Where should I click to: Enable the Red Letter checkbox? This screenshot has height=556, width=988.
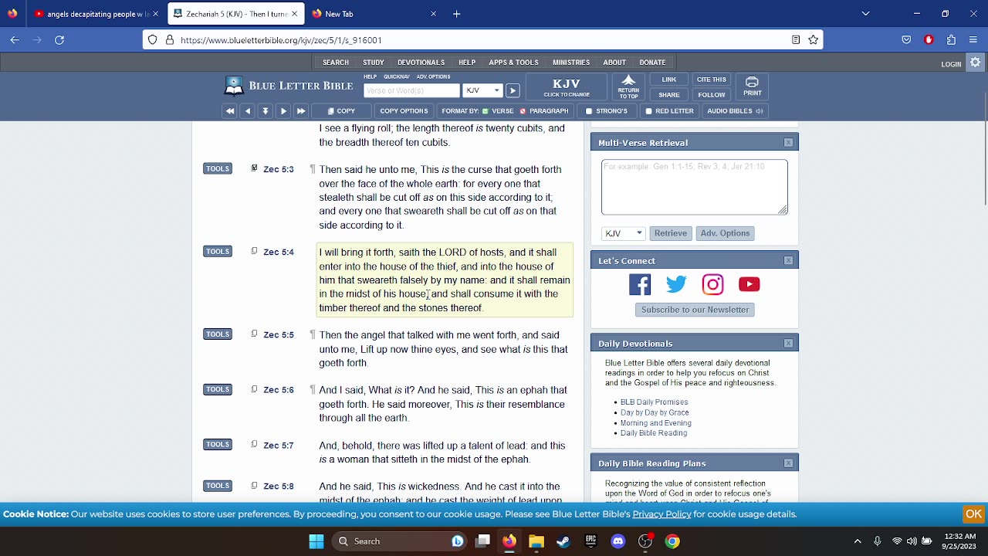(648, 111)
